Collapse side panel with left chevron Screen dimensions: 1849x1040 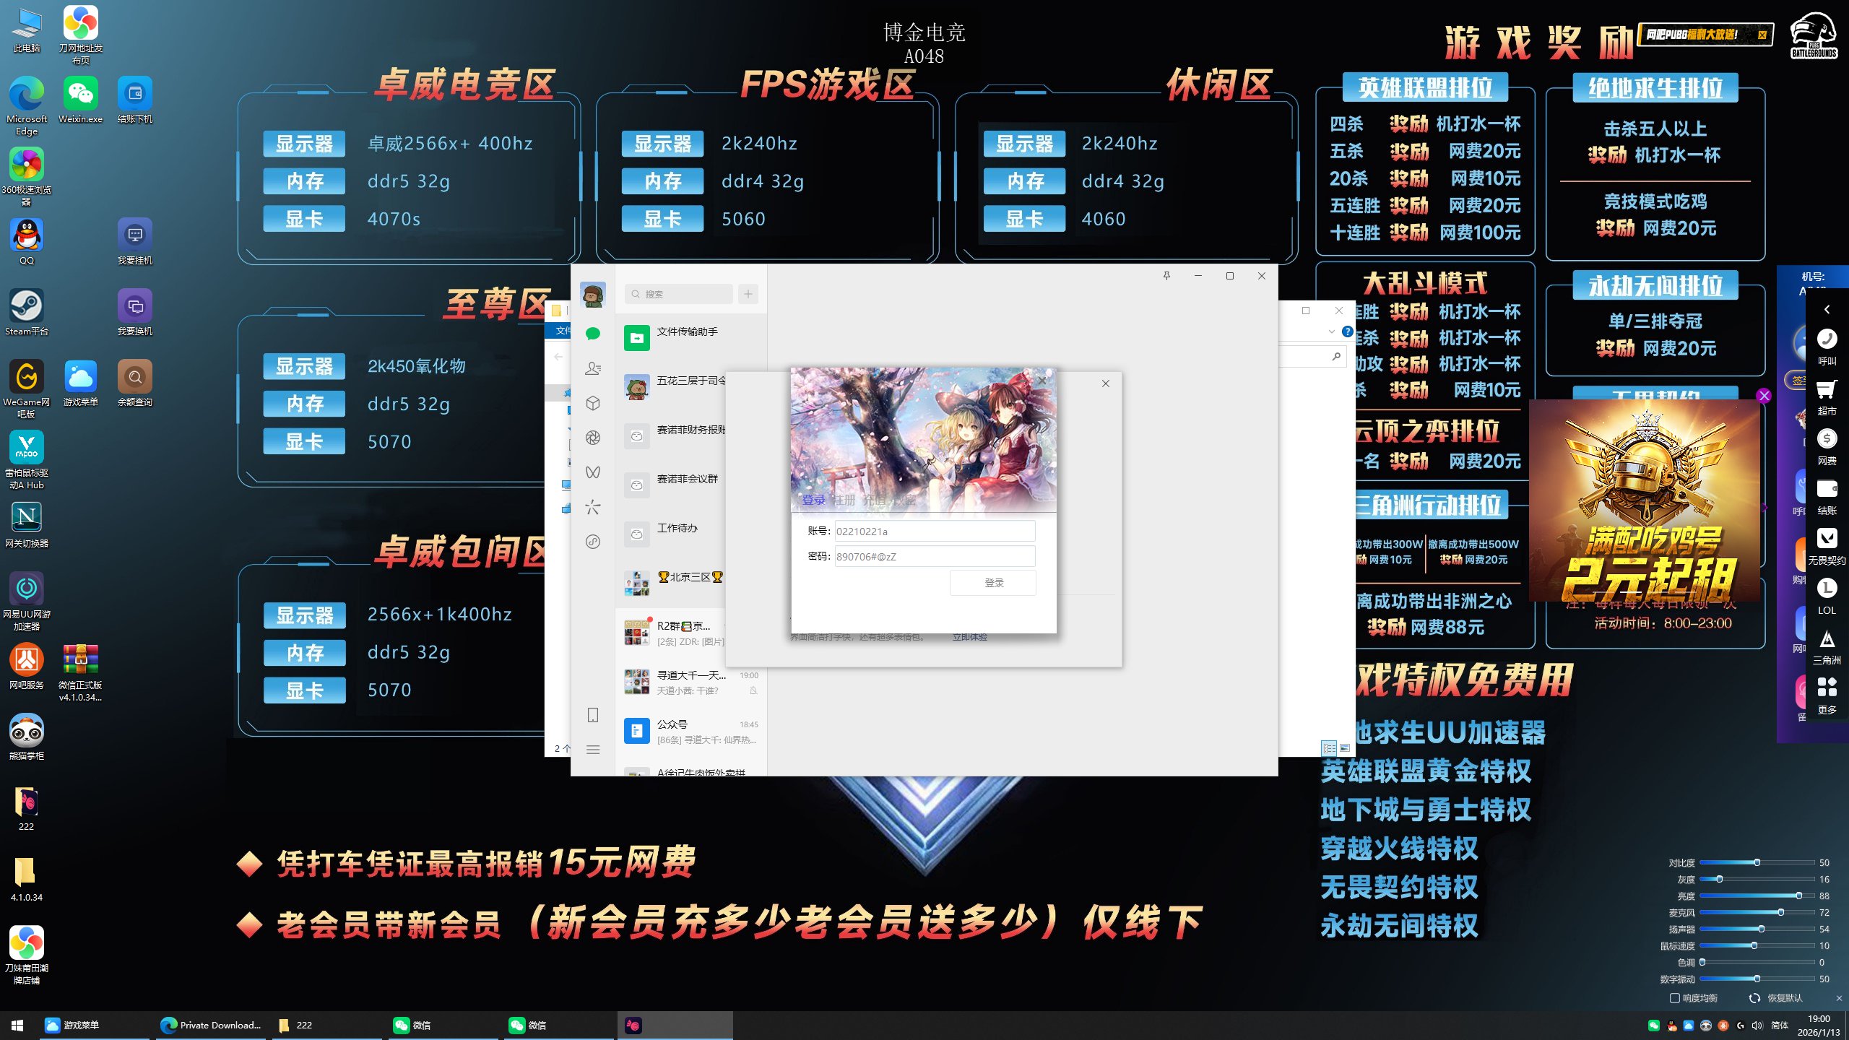point(1827,309)
